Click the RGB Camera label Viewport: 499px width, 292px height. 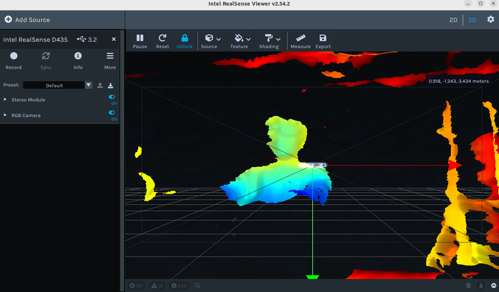[26, 116]
